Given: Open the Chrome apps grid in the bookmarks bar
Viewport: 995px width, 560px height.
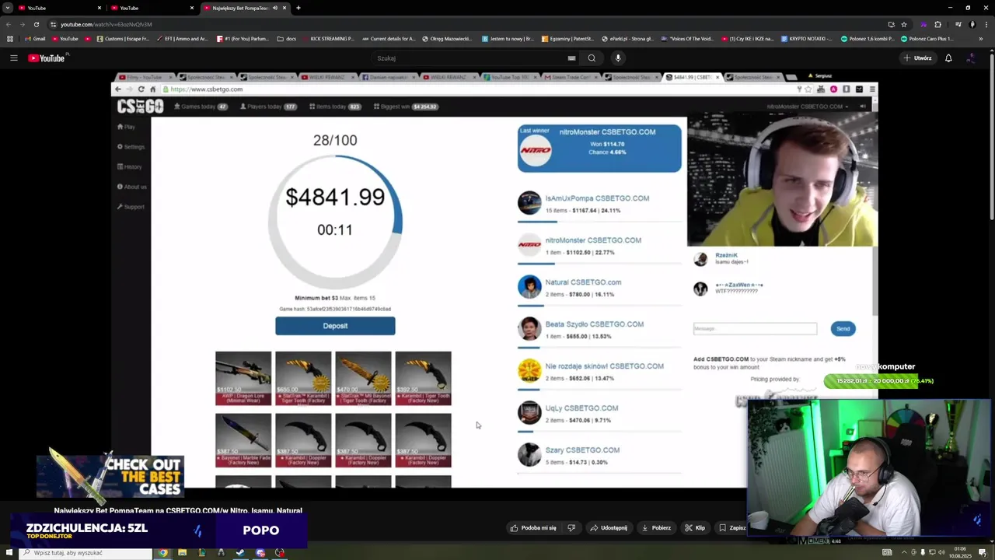Looking at the screenshot, I should [9, 38].
